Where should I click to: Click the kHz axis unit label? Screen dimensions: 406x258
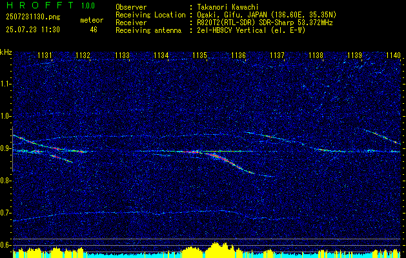6,53
